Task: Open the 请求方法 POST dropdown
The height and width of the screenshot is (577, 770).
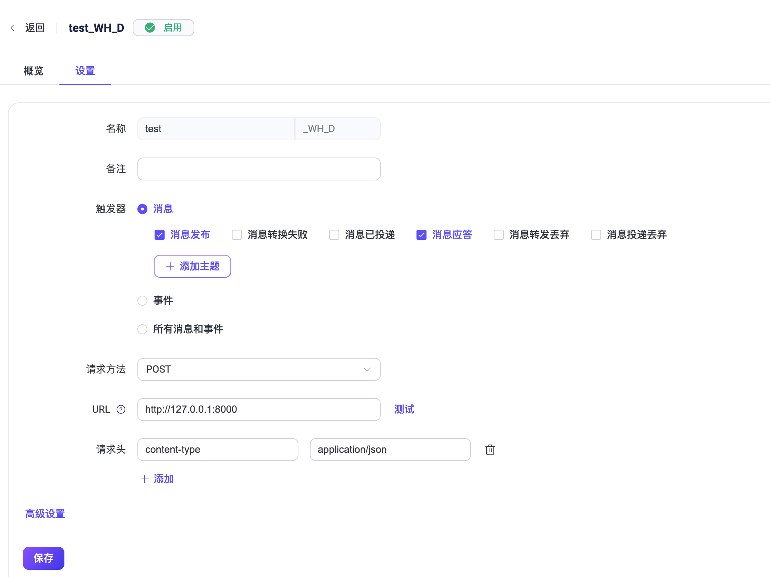Action: (x=259, y=369)
